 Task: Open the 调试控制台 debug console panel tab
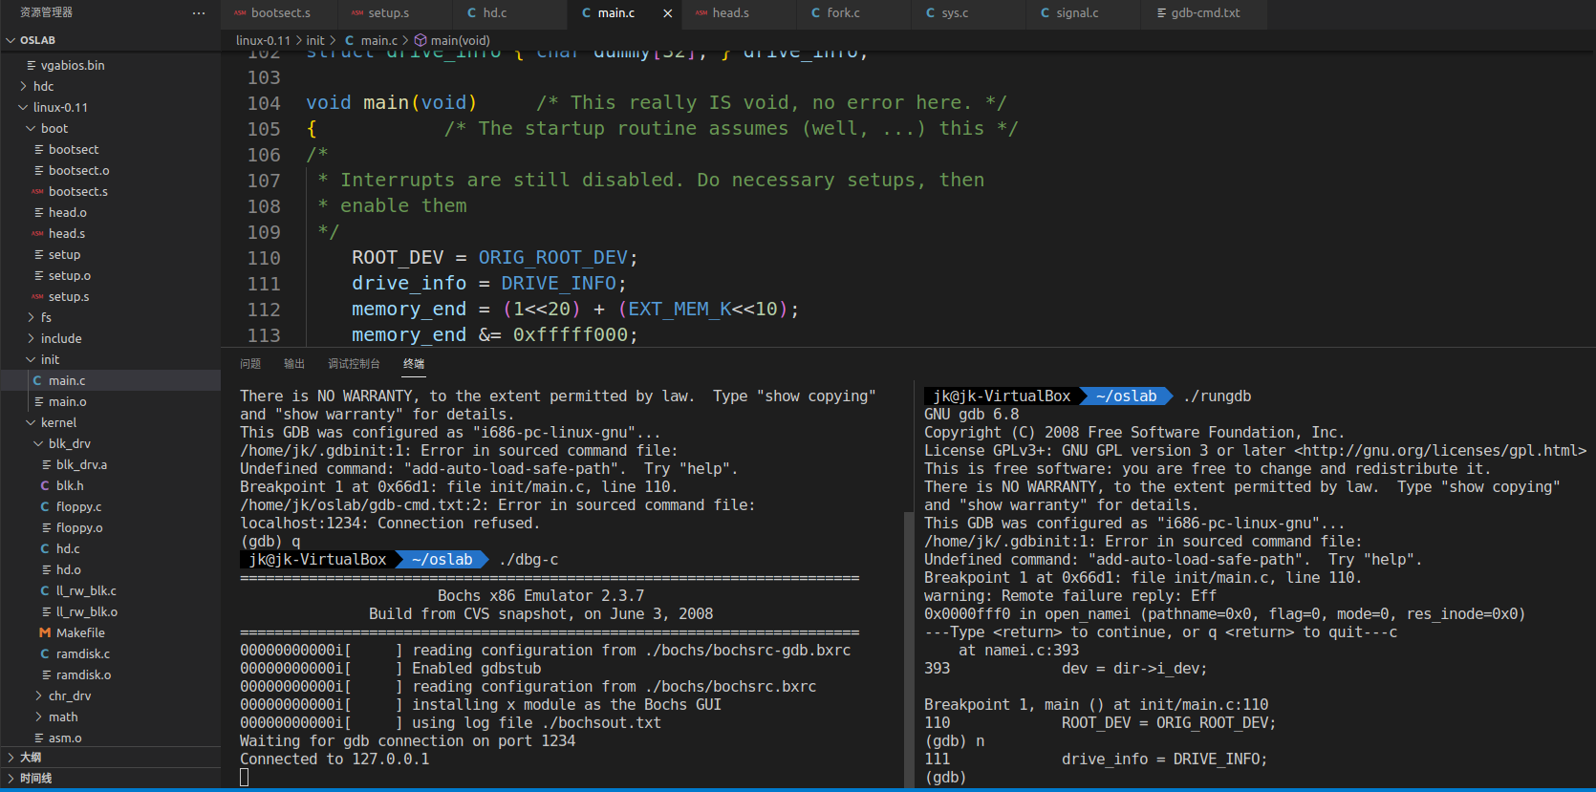[354, 364]
